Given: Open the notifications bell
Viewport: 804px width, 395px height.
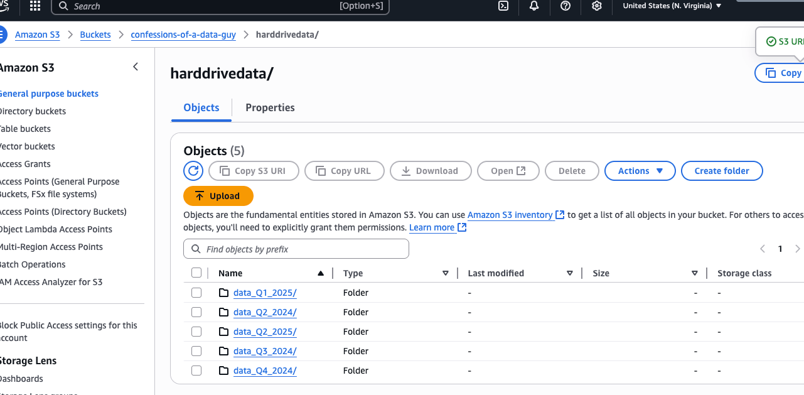Looking at the screenshot, I should pyautogui.click(x=534, y=6).
